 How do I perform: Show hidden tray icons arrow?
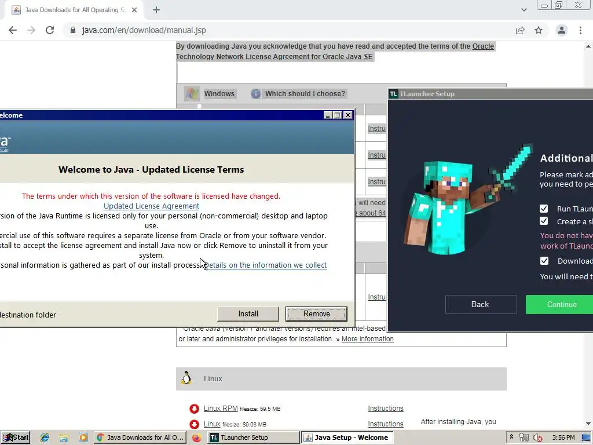[512, 437]
